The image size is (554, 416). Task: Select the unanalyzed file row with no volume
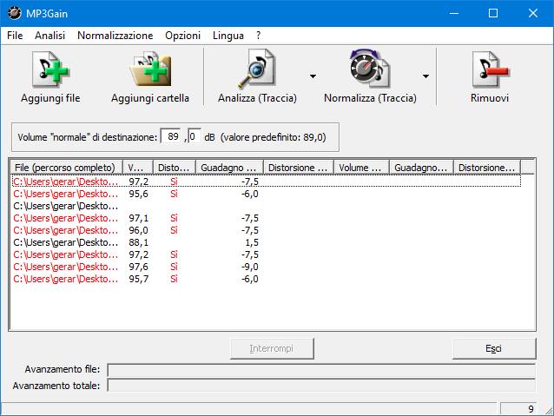[x=267, y=206]
